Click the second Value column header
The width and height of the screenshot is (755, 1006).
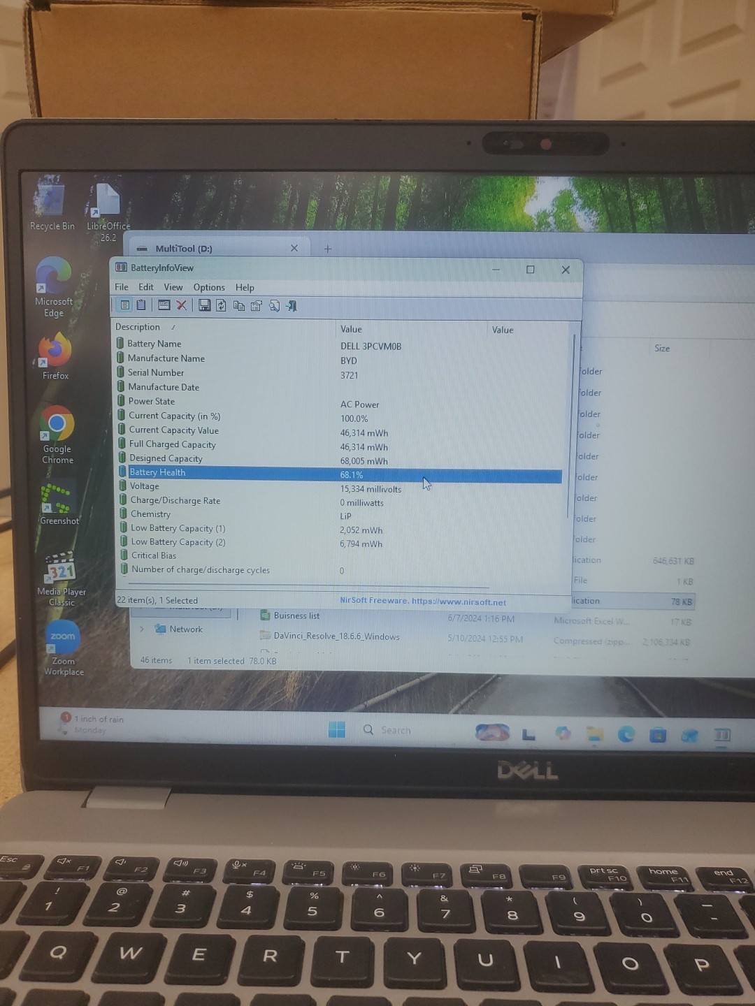(x=530, y=330)
